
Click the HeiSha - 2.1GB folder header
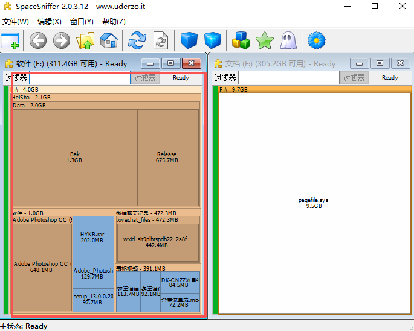pos(106,98)
